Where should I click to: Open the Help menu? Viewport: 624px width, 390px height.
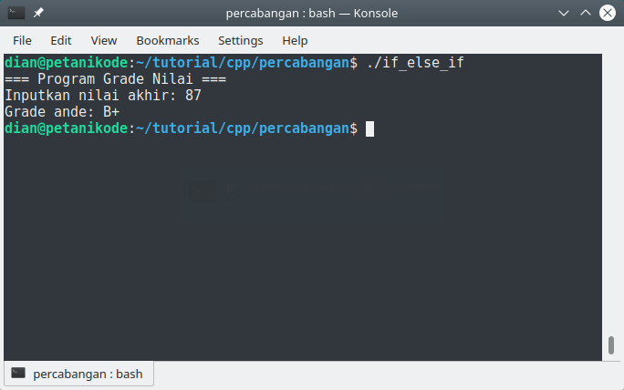(x=295, y=41)
